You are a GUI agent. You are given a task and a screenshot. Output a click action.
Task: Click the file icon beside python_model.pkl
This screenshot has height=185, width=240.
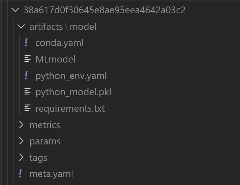click(28, 92)
